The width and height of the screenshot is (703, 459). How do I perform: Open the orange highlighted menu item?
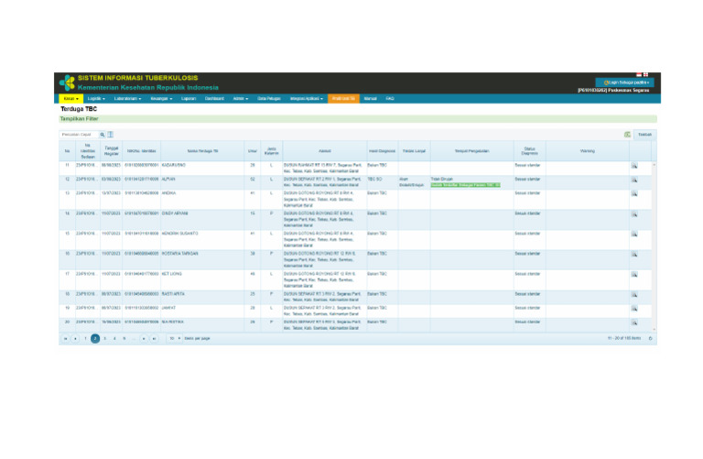tap(343, 99)
